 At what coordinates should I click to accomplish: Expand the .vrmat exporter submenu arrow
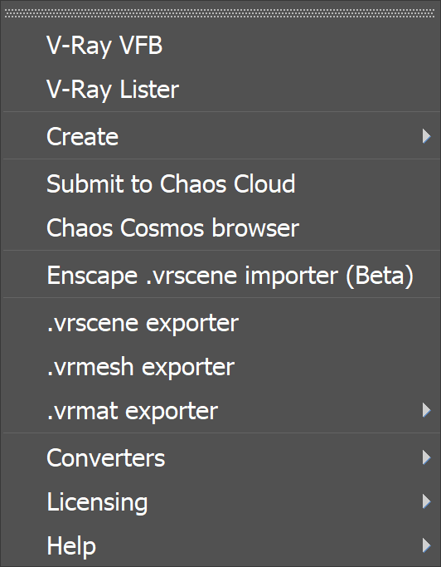pos(427,410)
